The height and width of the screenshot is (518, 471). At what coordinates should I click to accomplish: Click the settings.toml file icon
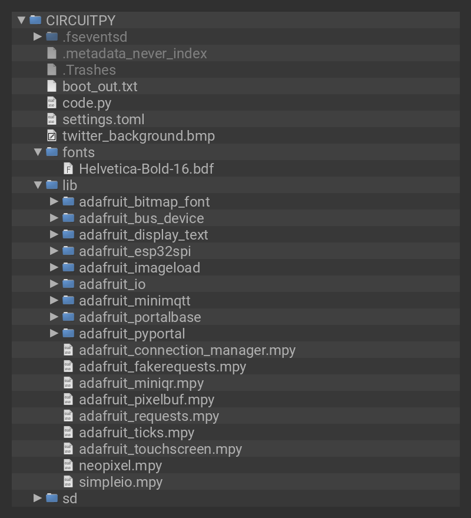click(52, 119)
